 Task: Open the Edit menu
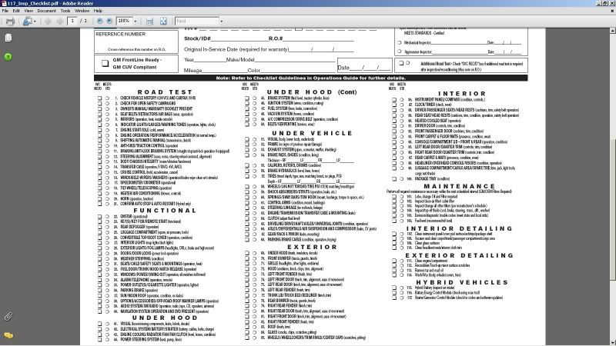(x=16, y=11)
